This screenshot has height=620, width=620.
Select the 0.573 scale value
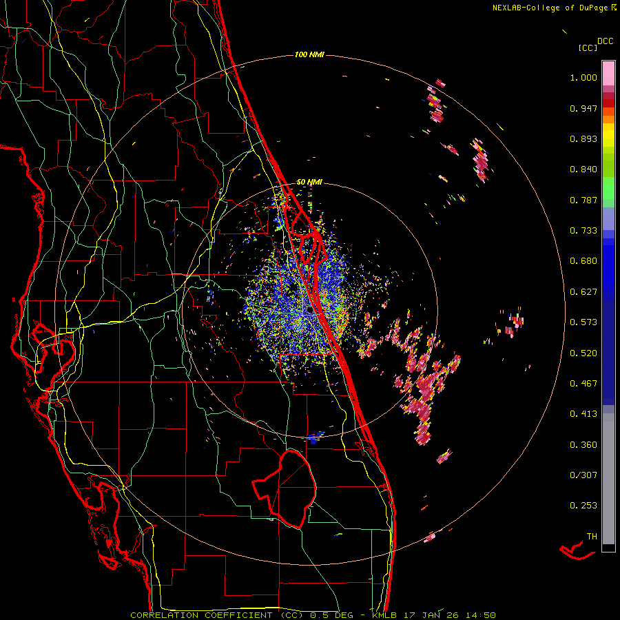tap(583, 322)
